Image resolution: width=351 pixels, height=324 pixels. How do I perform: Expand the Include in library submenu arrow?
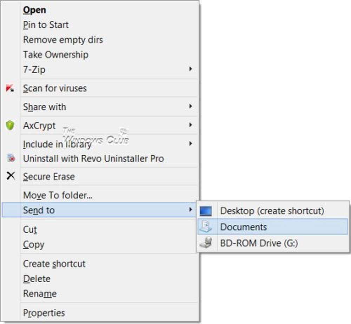[190, 144]
